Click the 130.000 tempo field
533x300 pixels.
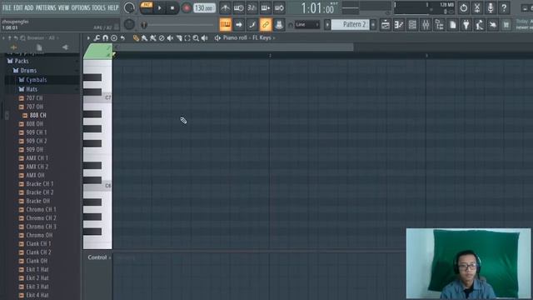[204, 7]
